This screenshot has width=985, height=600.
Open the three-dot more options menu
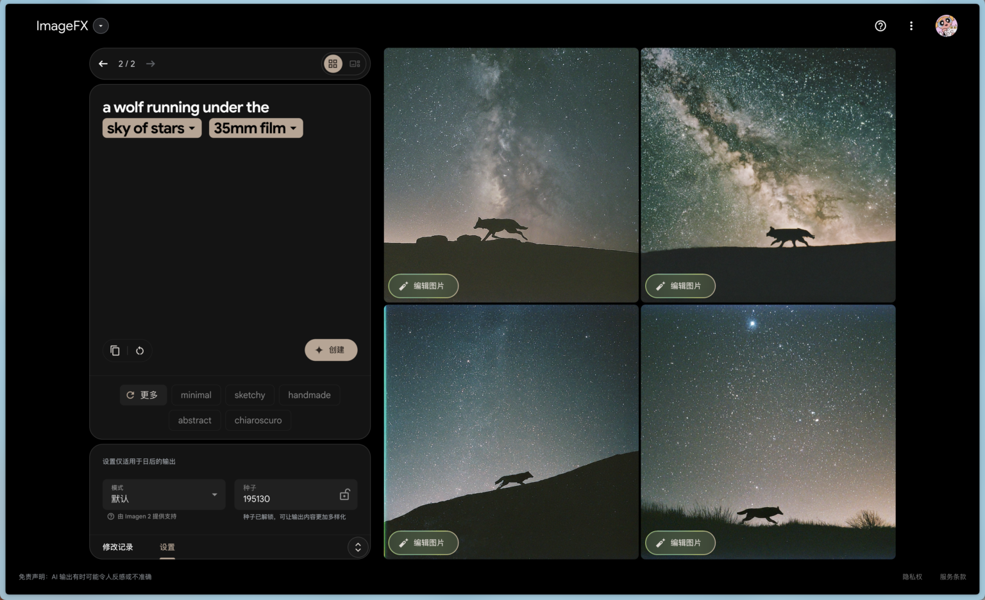click(911, 26)
